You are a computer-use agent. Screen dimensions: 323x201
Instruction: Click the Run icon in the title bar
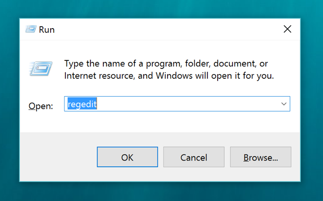tap(31, 29)
